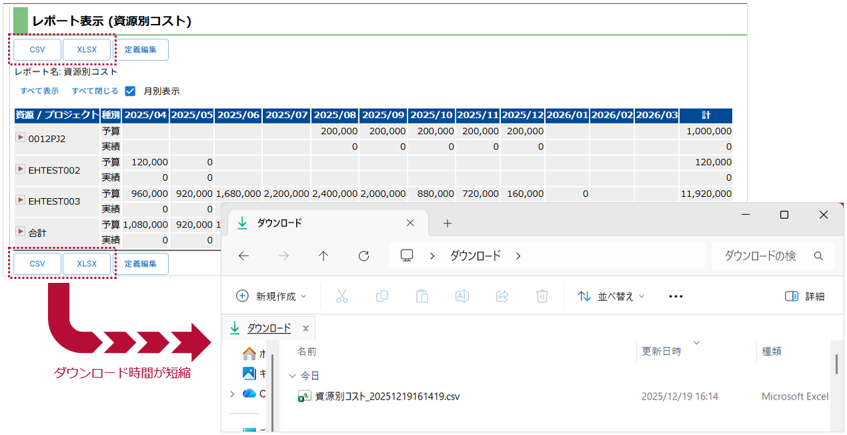Open the See more options menu
The width and height of the screenshot is (847, 435).
[x=676, y=296]
